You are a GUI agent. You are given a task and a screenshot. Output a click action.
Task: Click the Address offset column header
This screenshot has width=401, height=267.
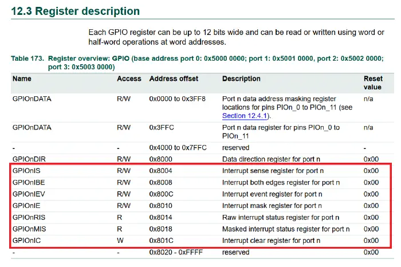[x=174, y=78]
